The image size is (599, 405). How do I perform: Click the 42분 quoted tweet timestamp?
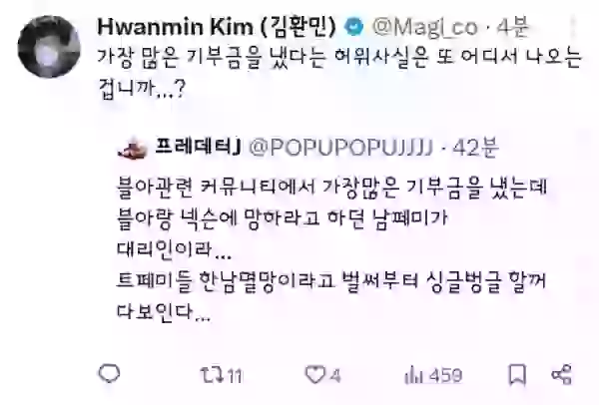[475, 148]
